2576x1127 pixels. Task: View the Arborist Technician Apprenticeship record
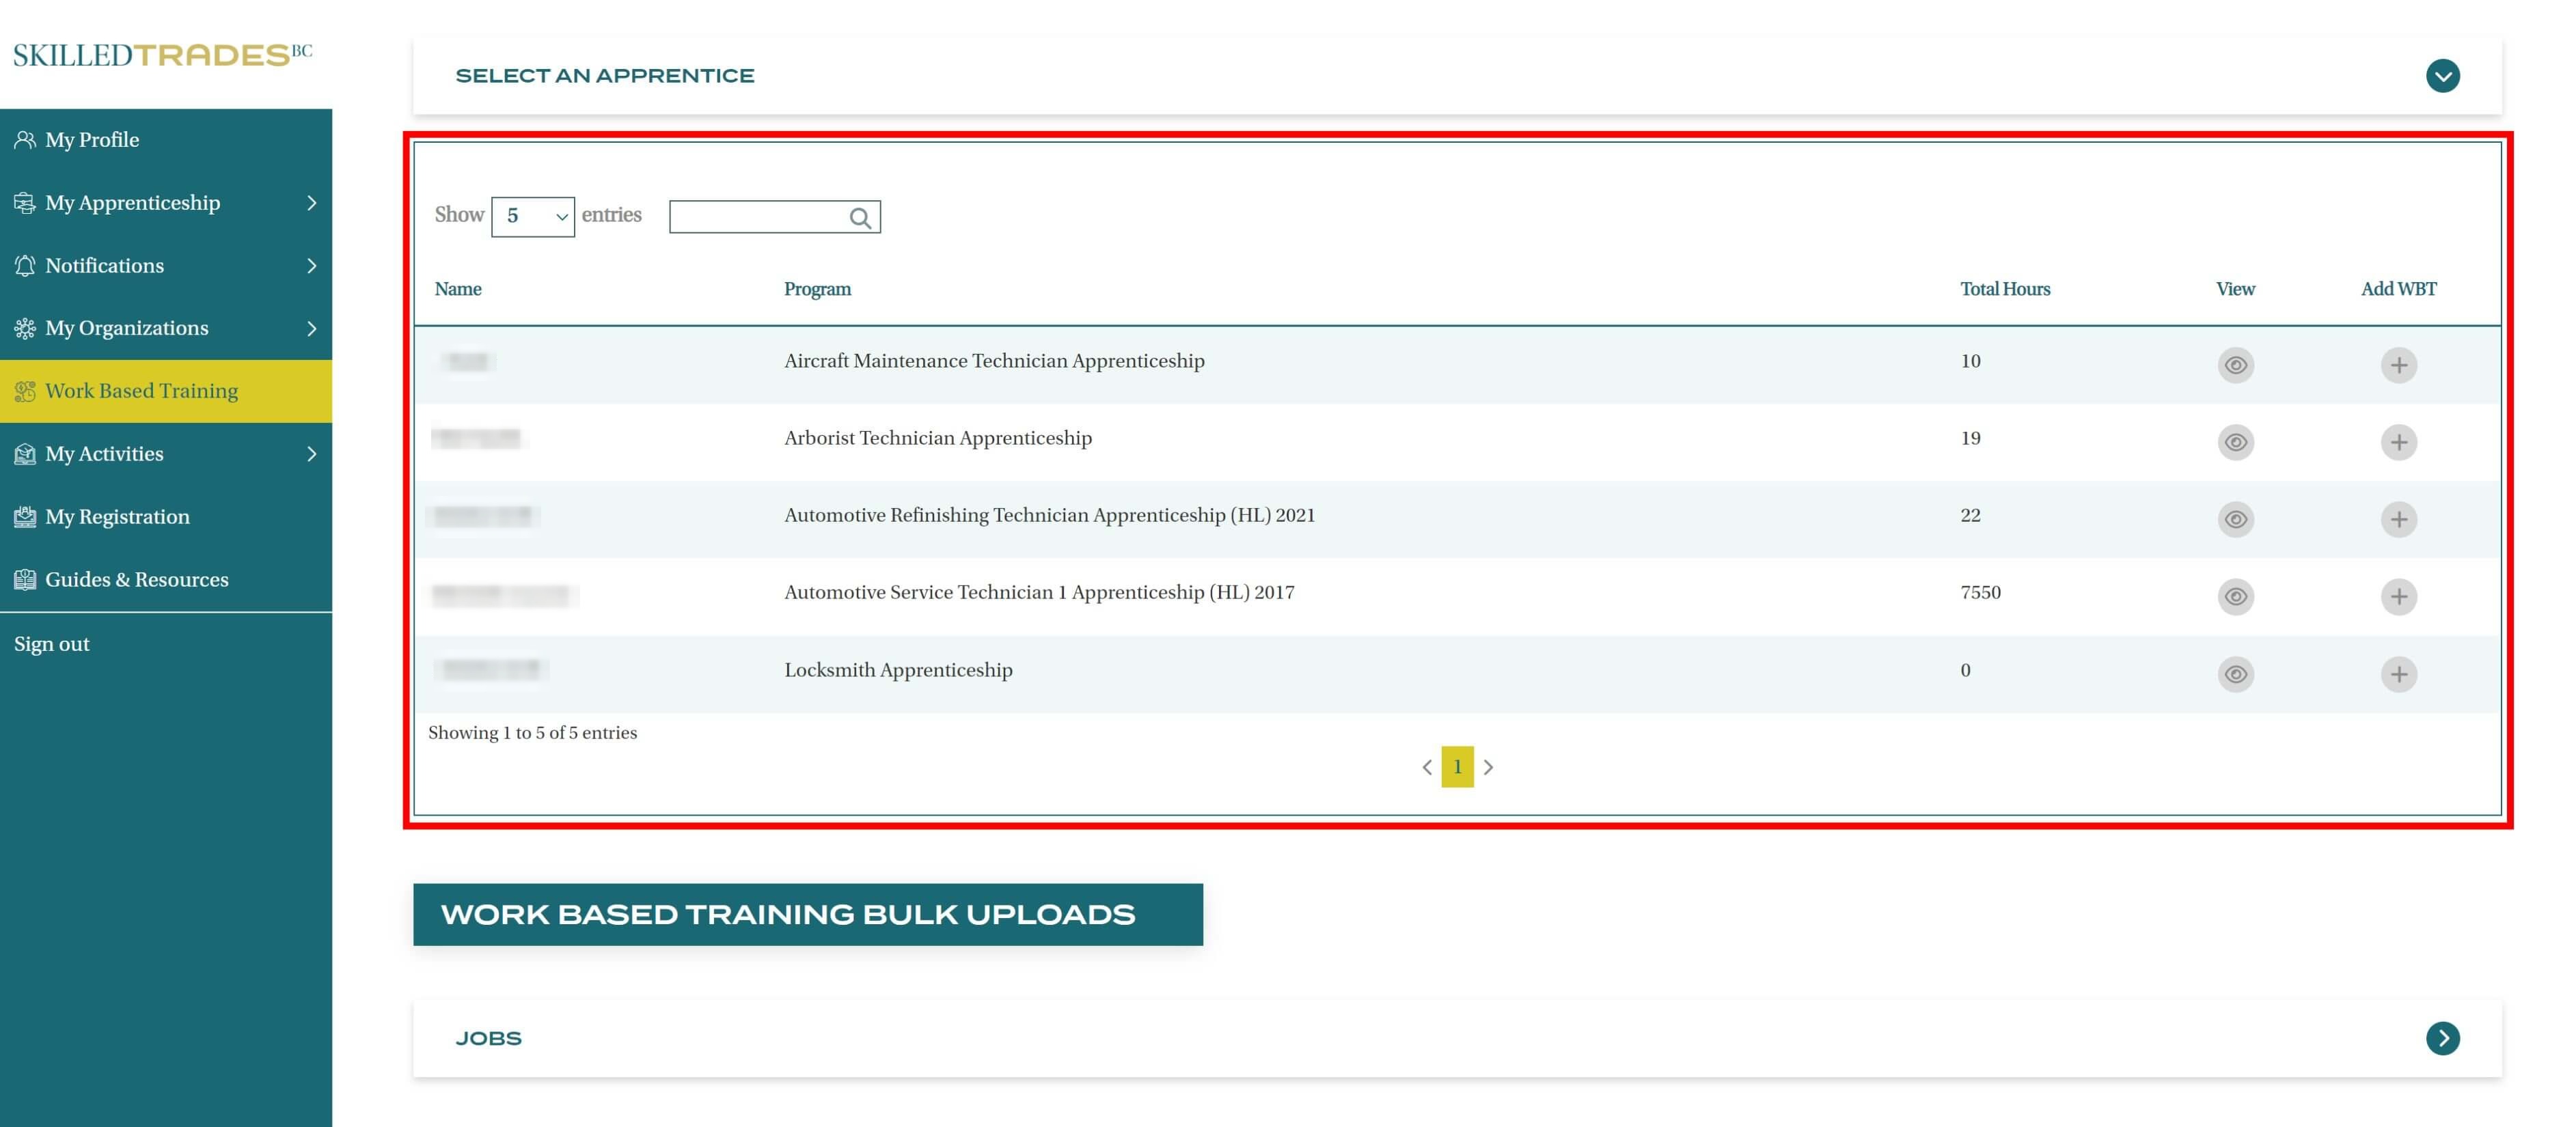pyautogui.click(x=2235, y=442)
